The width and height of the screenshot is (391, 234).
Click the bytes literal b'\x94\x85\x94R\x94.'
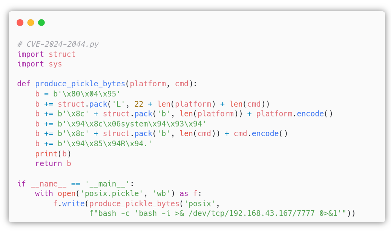tap(105, 144)
